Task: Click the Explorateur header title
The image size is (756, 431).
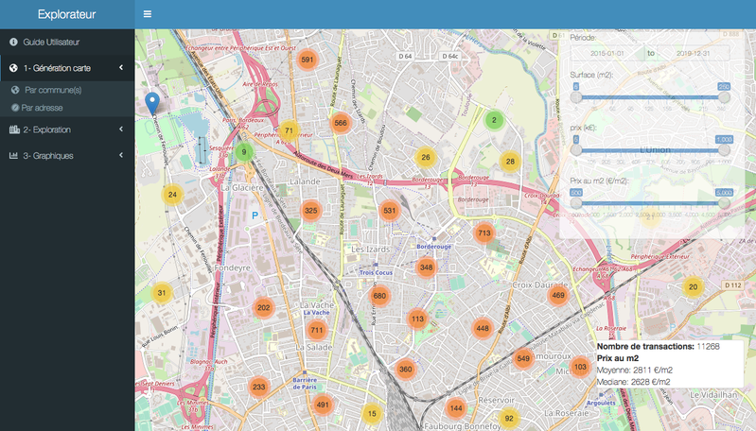Action: 66,14
